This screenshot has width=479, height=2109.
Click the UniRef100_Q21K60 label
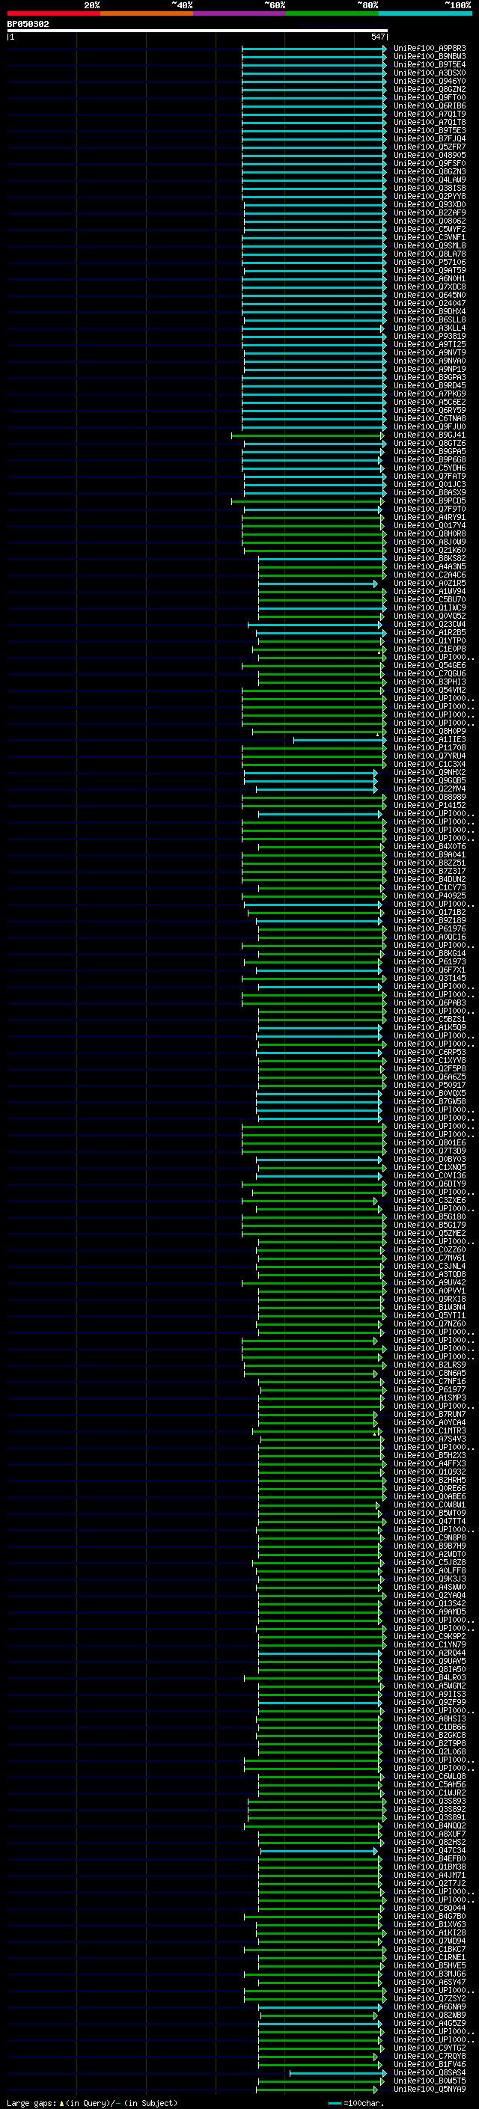429,550
